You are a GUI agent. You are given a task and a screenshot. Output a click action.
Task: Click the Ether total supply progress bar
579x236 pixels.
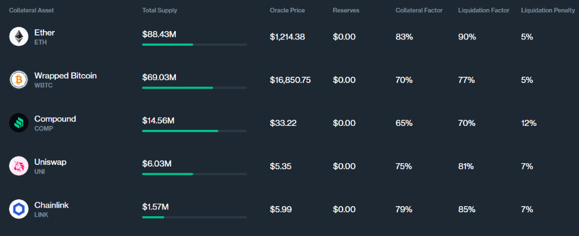[x=195, y=45]
